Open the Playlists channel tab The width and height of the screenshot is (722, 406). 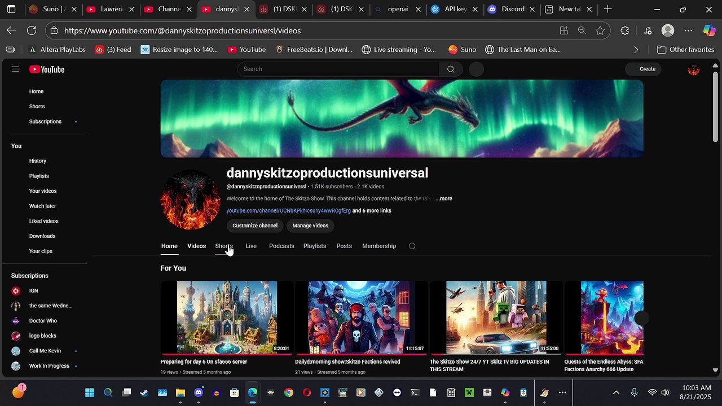[315, 246]
